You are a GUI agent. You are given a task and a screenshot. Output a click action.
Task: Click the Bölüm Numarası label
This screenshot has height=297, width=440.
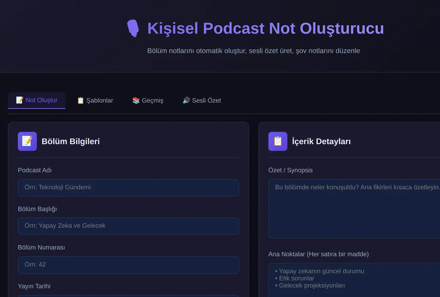41,248
